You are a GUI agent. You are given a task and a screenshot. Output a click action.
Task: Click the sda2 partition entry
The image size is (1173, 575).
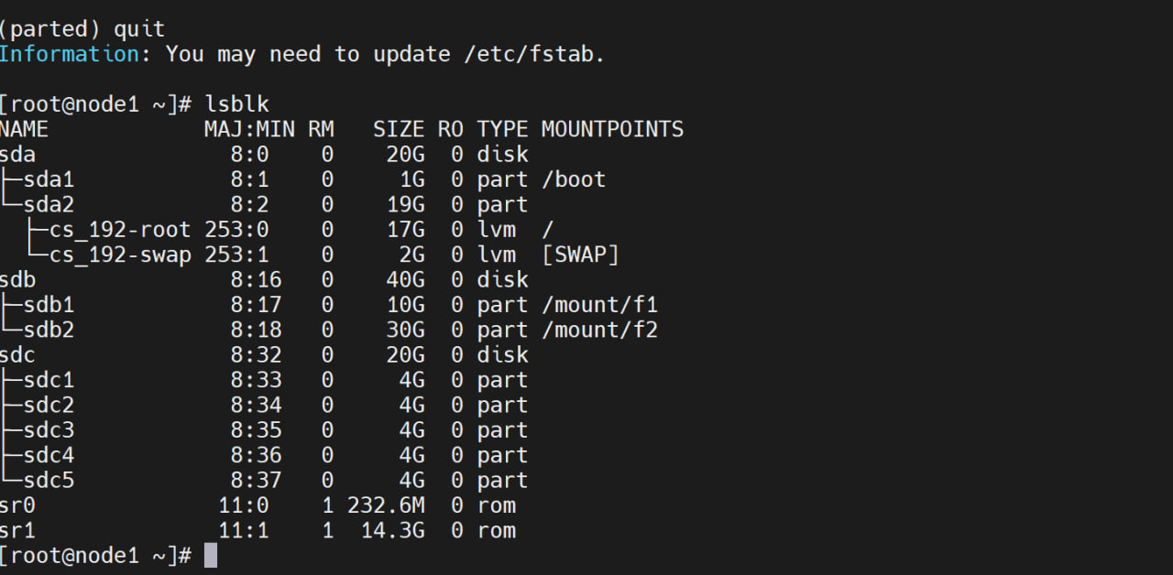[x=49, y=204]
